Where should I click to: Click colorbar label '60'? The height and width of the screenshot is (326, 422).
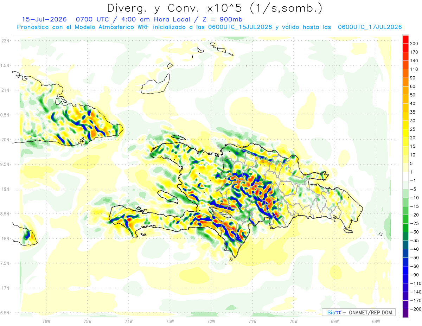click(413, 87)
